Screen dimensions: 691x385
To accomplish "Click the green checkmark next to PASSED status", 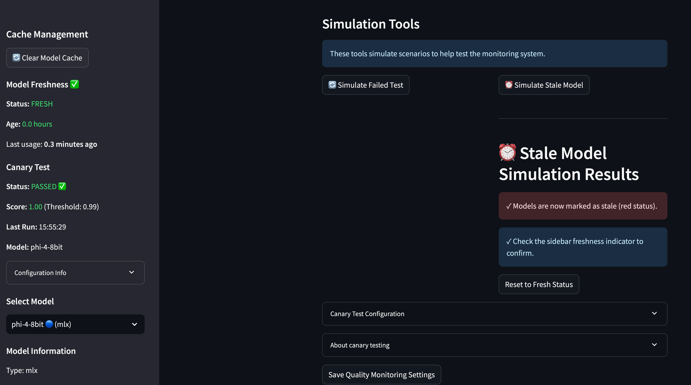I will click(62, 186).
